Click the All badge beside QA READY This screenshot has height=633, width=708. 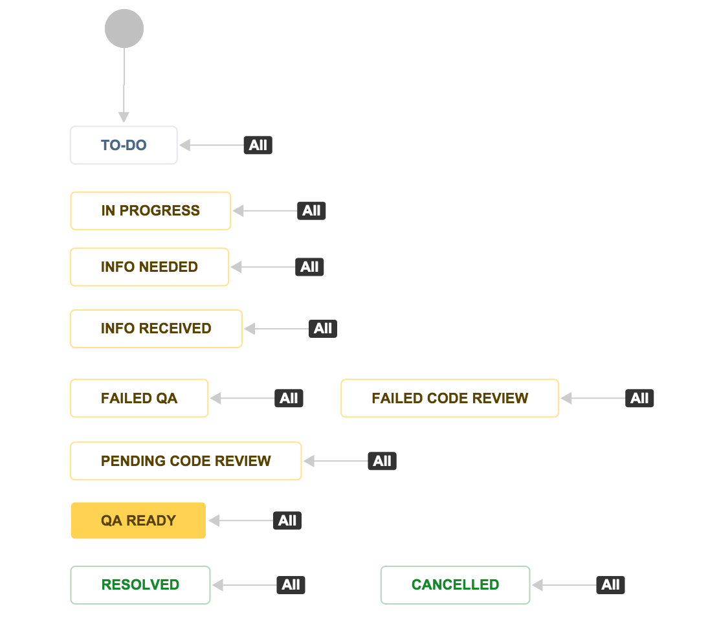coord(287,520)
